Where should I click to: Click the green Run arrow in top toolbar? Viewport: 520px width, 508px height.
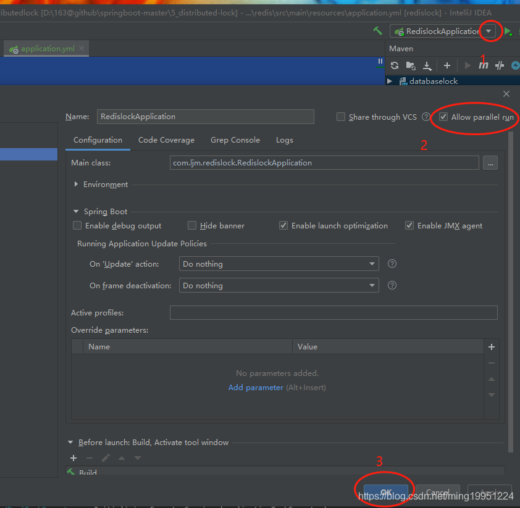tap(508, 31)
